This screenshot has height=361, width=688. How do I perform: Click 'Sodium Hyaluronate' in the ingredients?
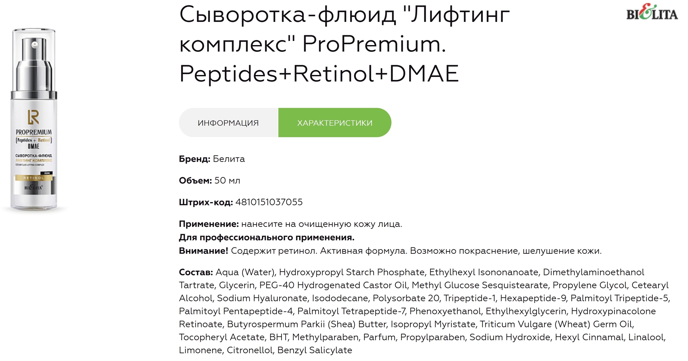(x=262, y=298)
